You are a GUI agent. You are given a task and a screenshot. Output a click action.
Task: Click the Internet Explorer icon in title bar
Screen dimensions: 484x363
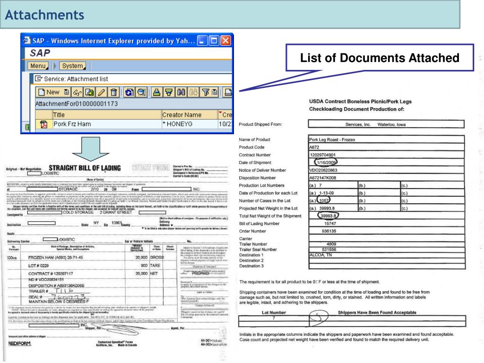click(x=27, y=41)
